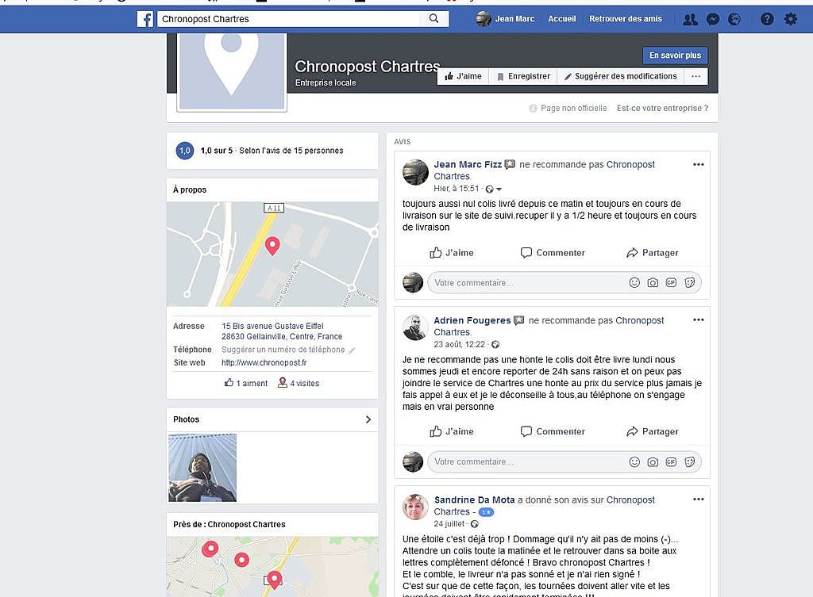Screen dimensions: 813x597
Task: Click the help question mark icon
Action: [x=767, y=20]
